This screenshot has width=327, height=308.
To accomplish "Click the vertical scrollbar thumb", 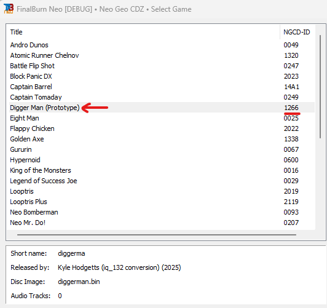I will [x=320, y=87].
